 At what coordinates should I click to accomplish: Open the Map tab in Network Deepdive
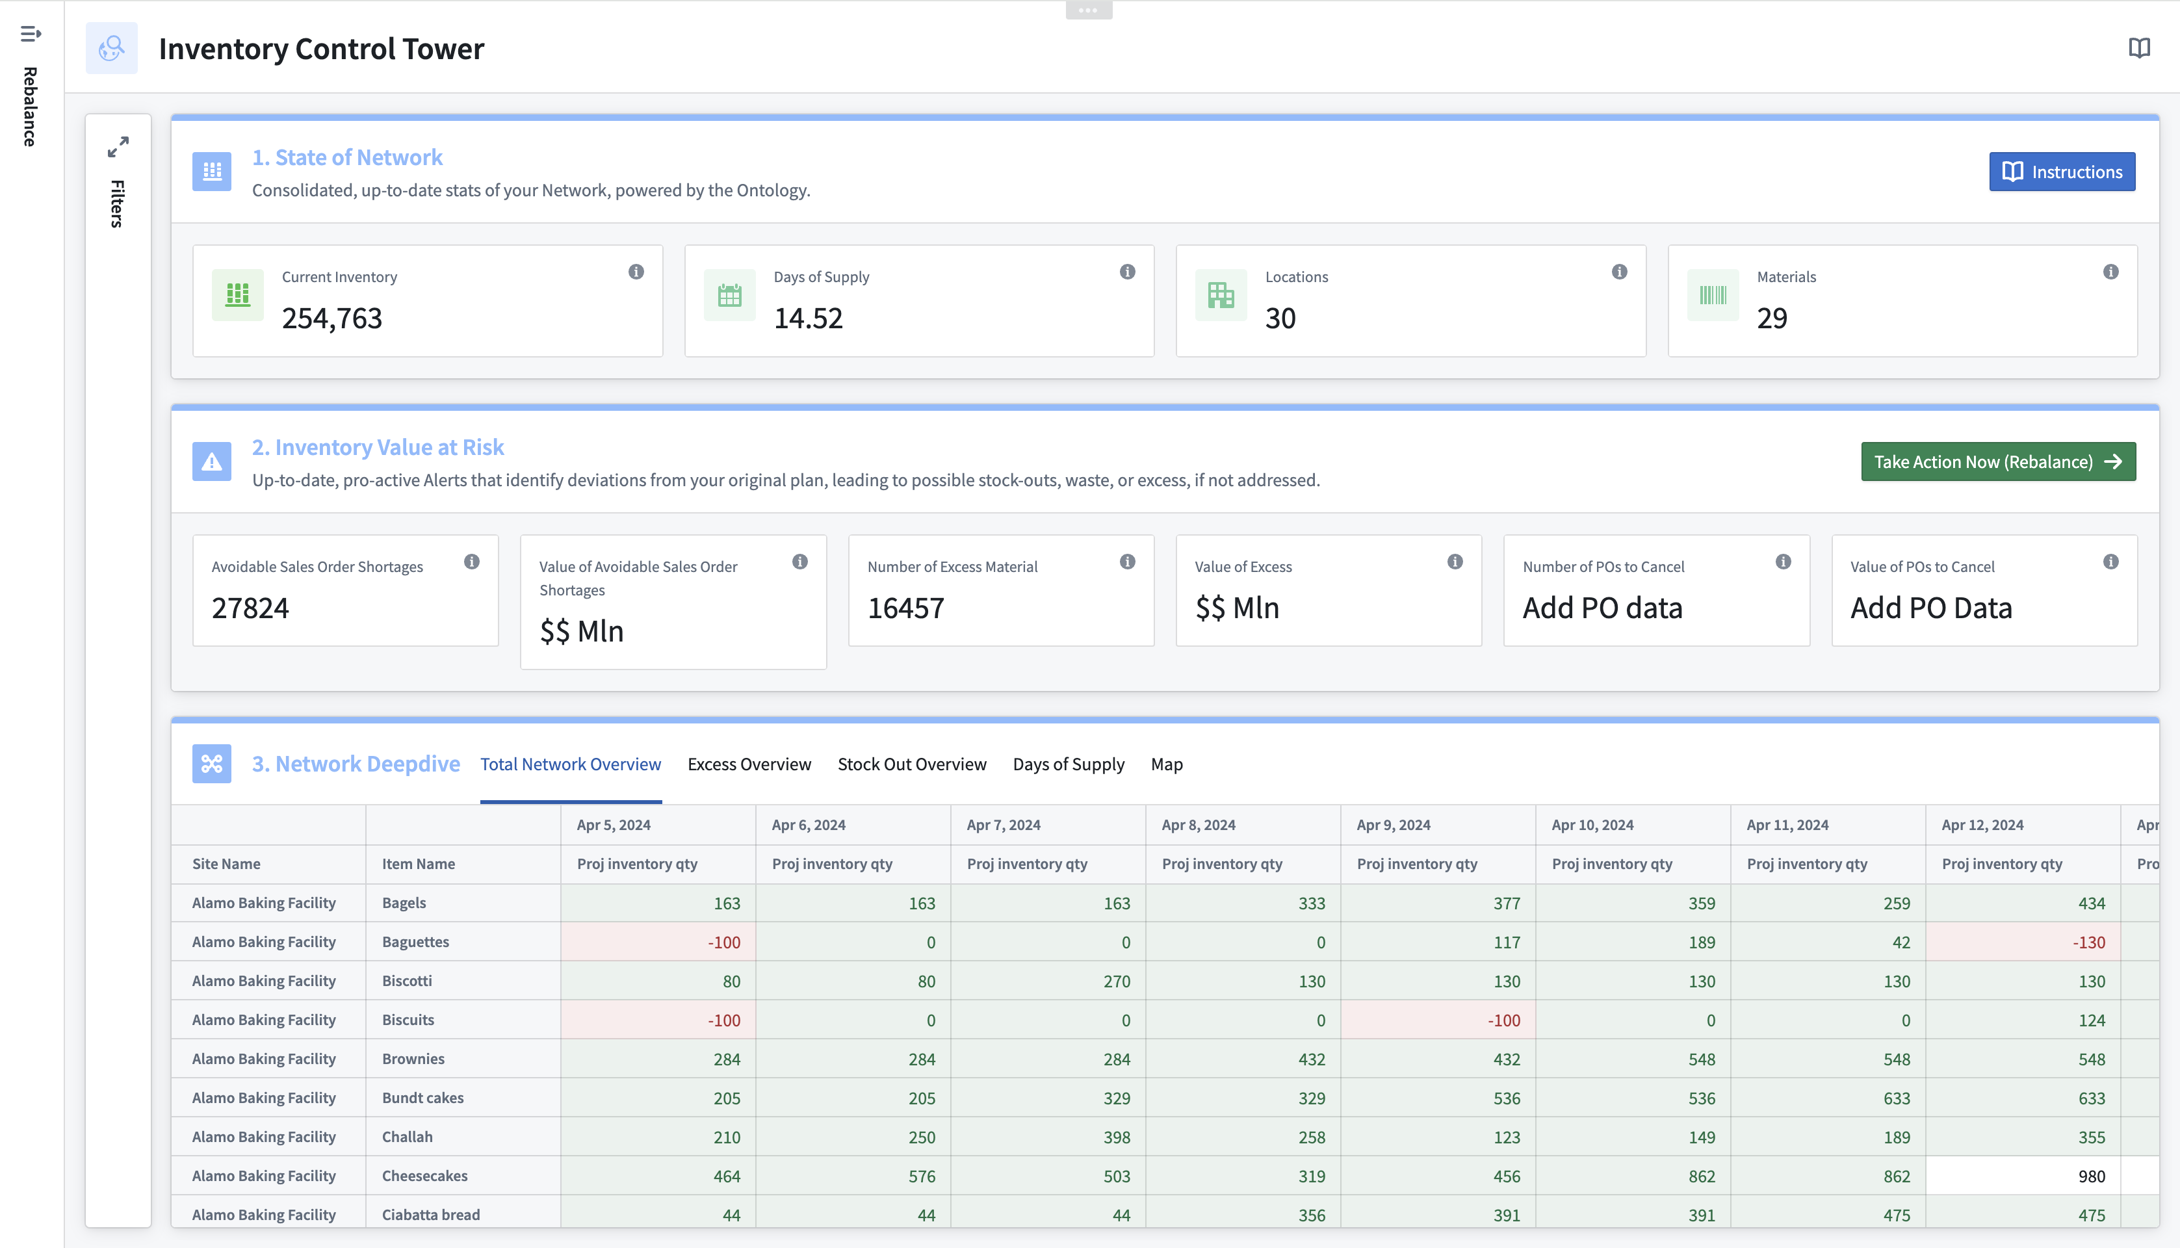coord(1166,764)
